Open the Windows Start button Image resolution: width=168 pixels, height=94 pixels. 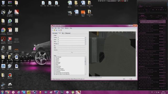point(2,92)
